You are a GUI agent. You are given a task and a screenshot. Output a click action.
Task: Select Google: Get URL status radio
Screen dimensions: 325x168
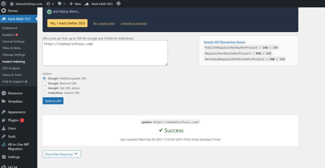[x=44, y=88]
